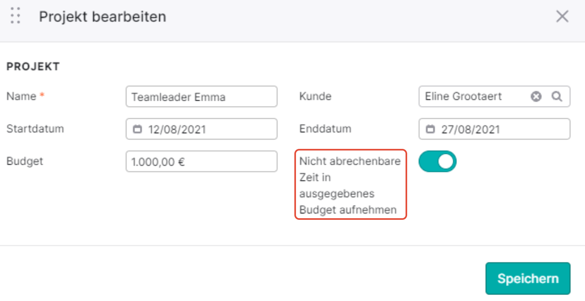This screenshot has height=301, width=585.
Task: Click the Startdatum field label
Action: coord(35,129)
